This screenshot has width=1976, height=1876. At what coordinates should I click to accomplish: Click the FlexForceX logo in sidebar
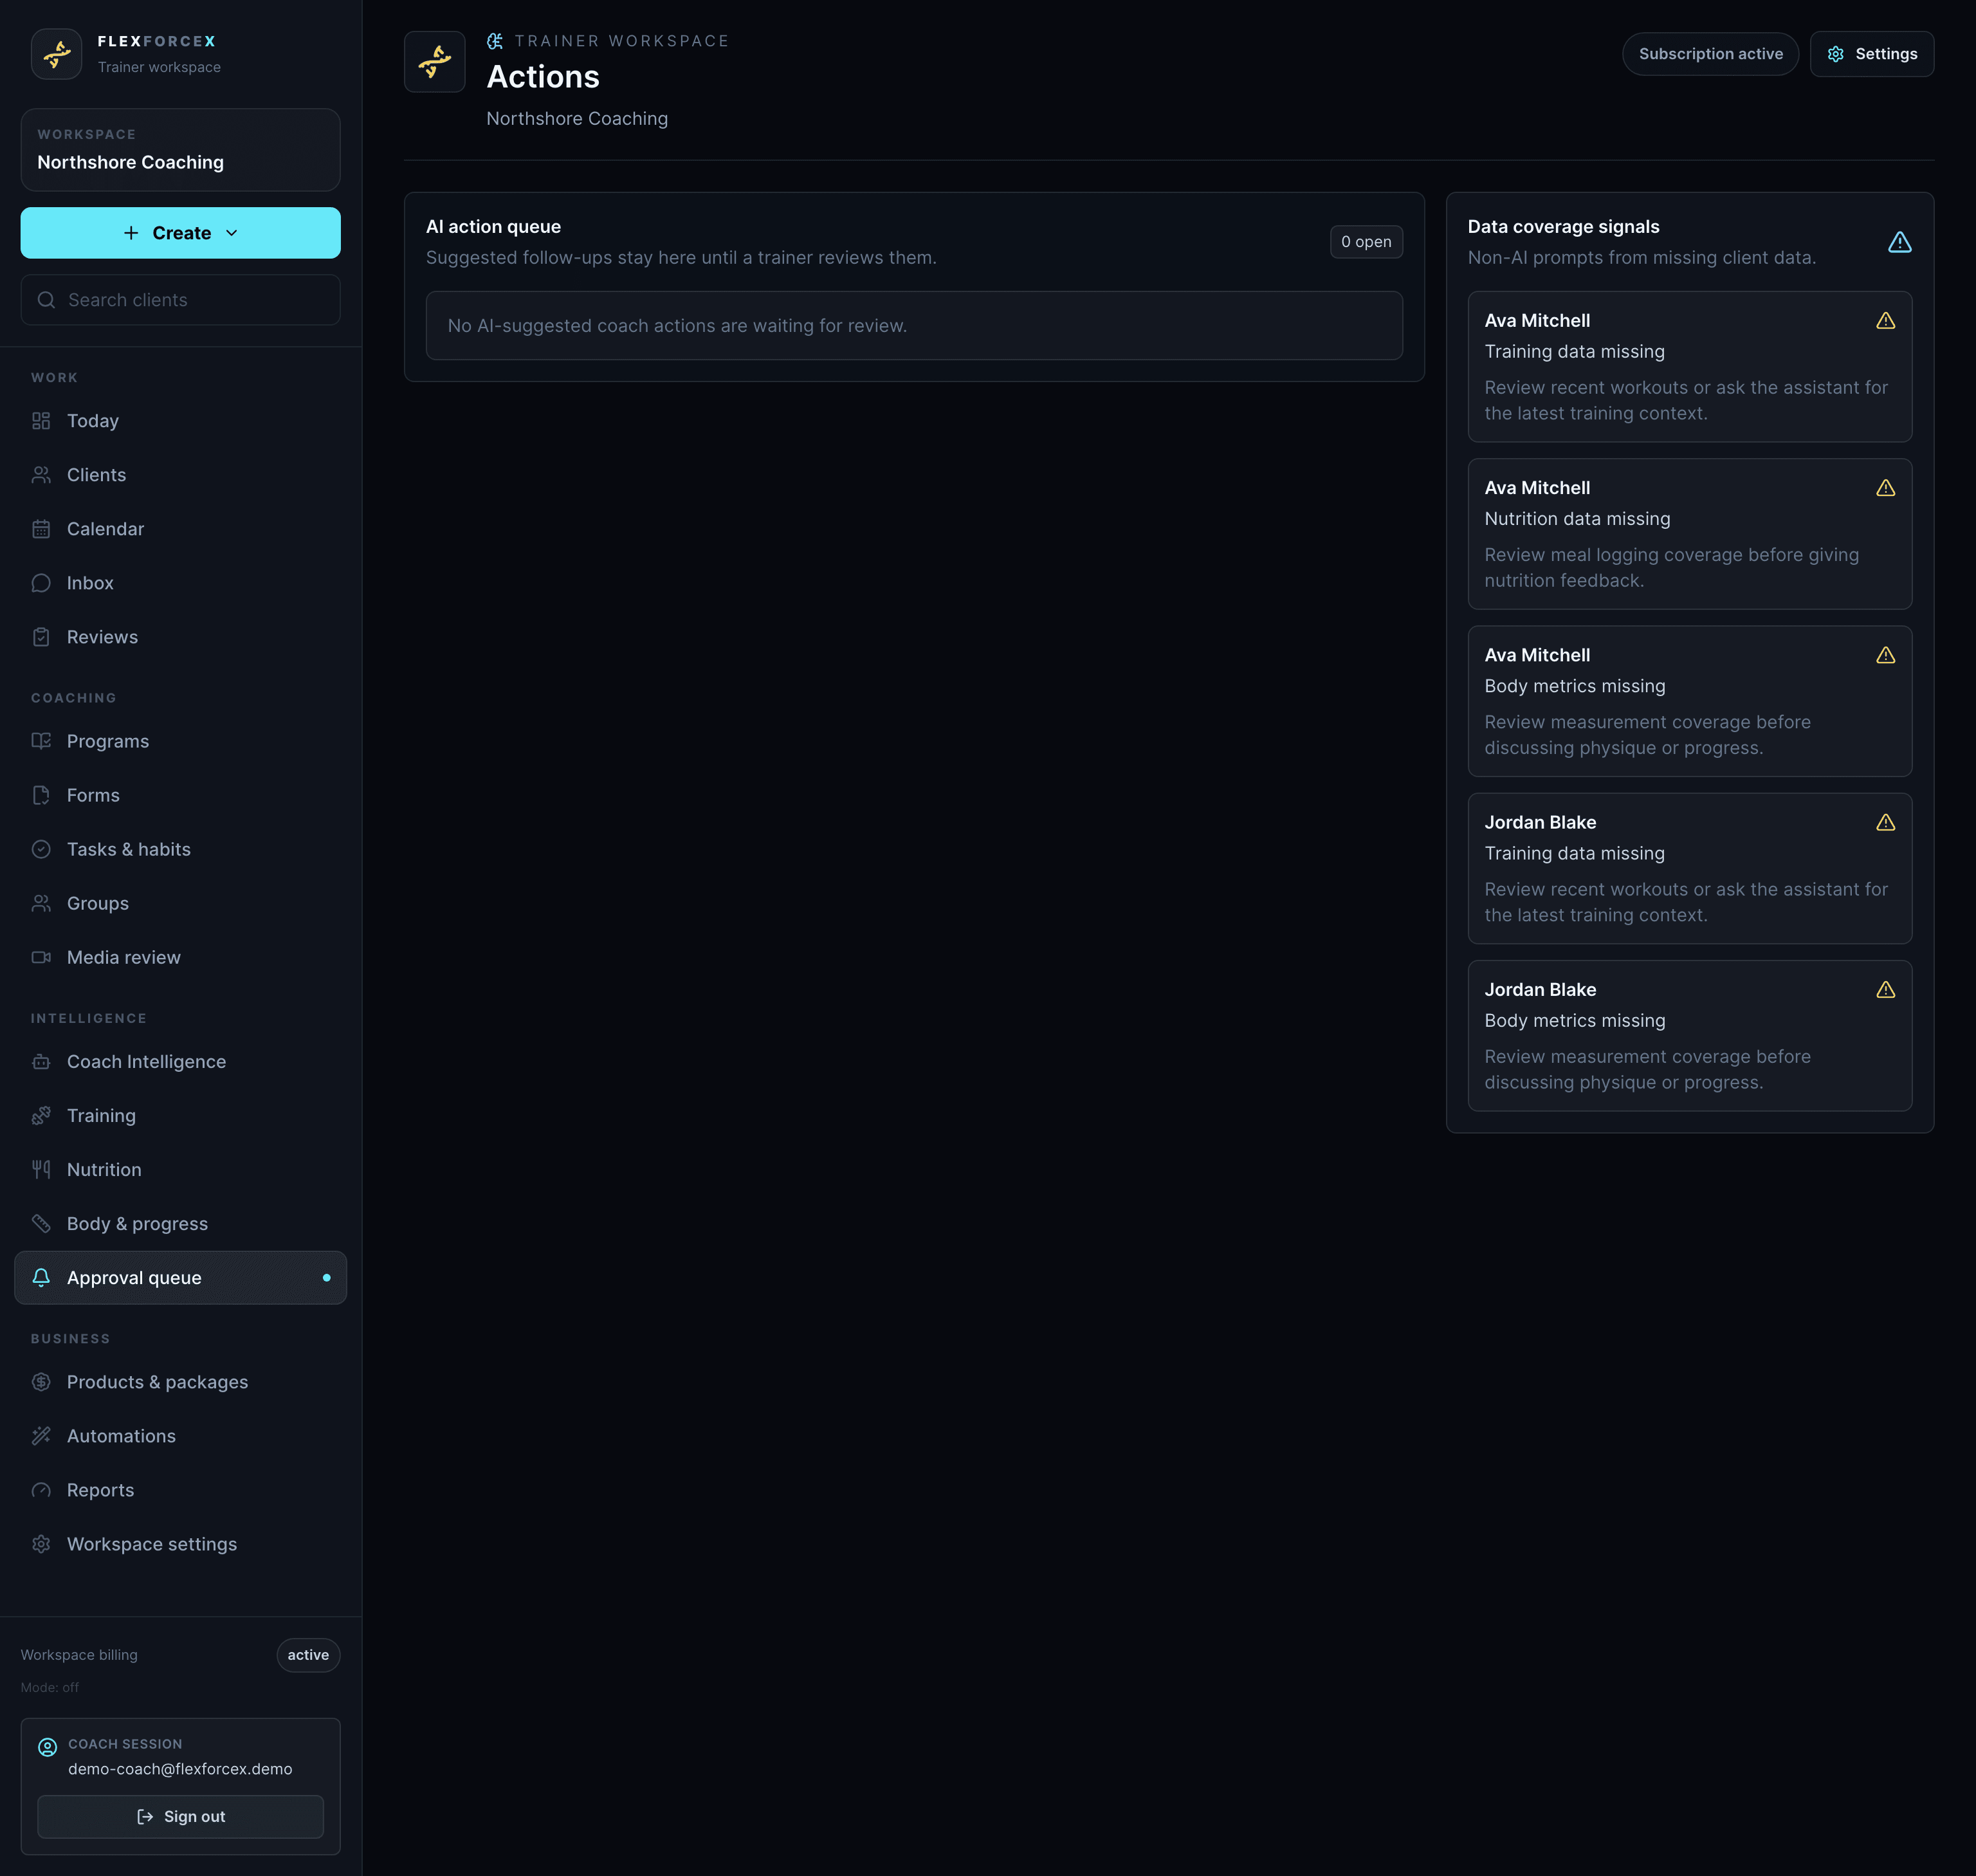[56, 54]
